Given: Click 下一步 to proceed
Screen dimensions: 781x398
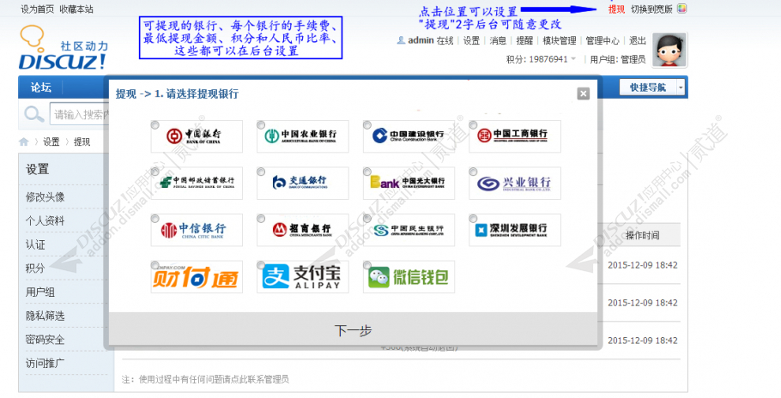Looking at the screenshot, I should (x=353, y=330).
